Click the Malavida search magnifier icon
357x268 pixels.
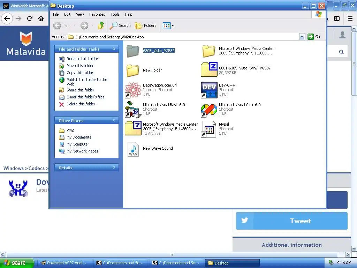tap(341, 52)
